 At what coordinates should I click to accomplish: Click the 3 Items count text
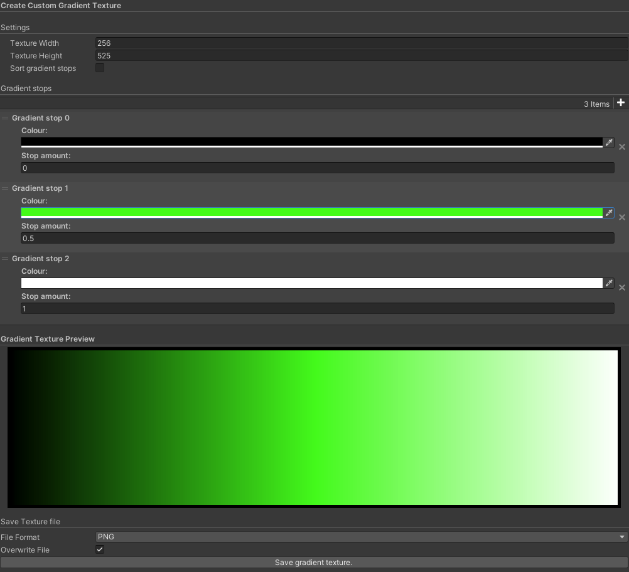(x=596, y=104)
